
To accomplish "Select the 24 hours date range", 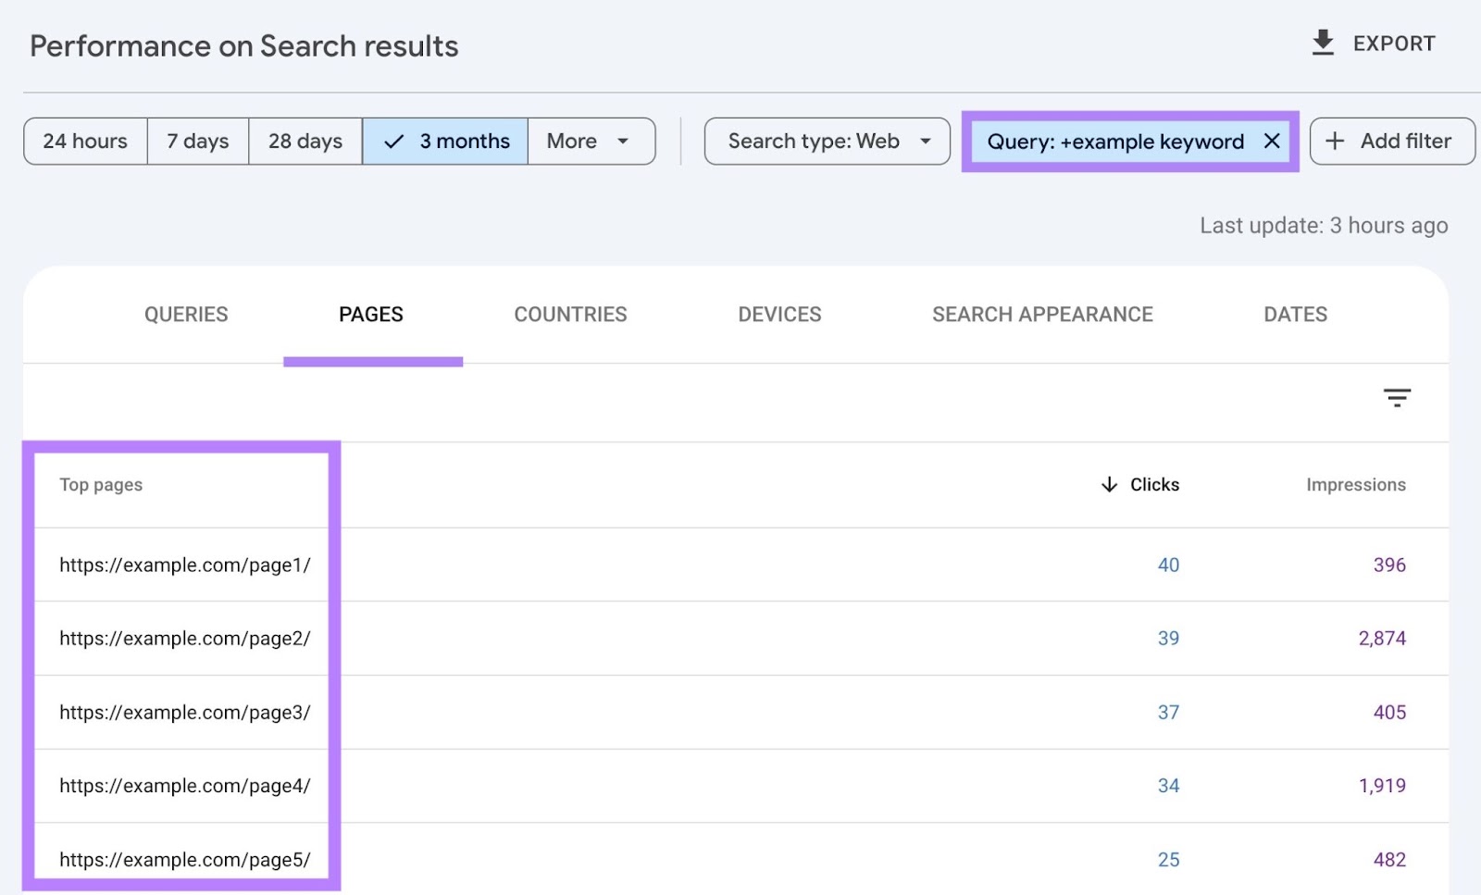I will tap(84, 141).
